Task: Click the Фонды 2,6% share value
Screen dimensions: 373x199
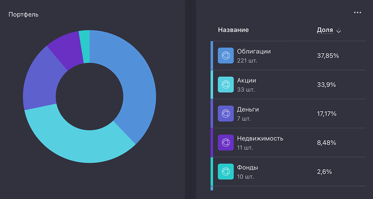Action: (x=324, y=172)
